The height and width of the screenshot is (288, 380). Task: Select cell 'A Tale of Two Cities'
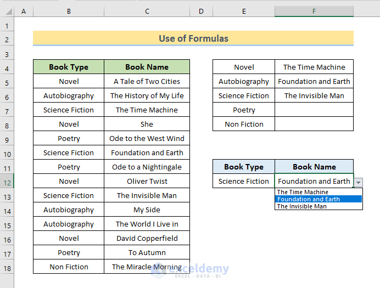tap(147, 81)
